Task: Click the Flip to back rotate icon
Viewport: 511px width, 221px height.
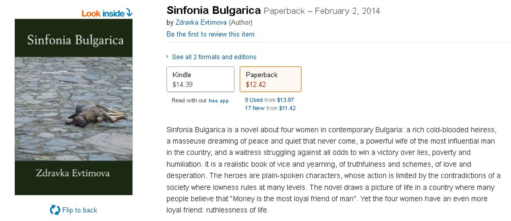Action: coord(55,210)
